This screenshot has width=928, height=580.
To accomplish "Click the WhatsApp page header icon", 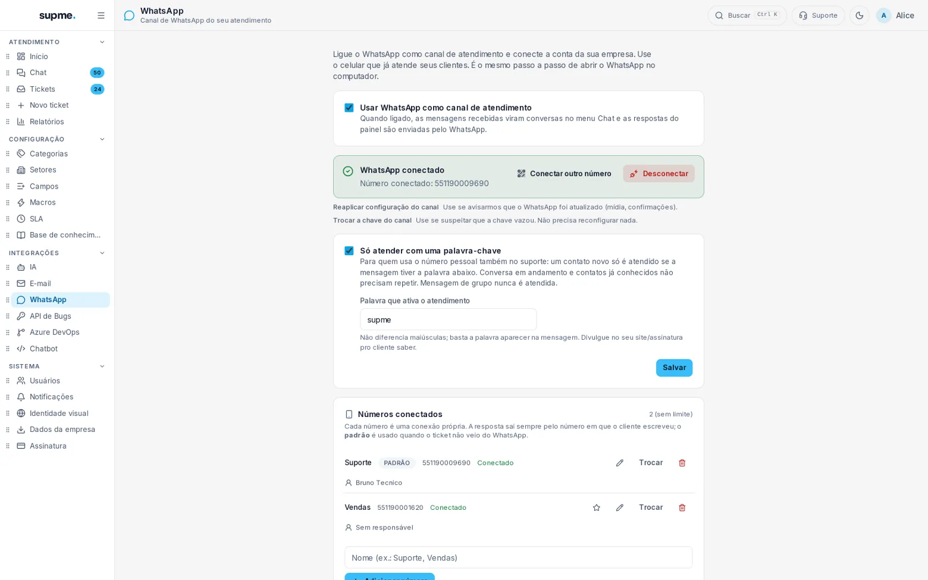I will tap(129, 15).
